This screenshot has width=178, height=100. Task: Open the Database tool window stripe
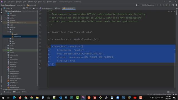pyautogui.click(x=177, y=11)
